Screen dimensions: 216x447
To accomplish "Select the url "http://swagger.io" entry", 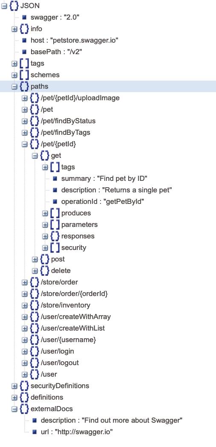I will [77, 432].
